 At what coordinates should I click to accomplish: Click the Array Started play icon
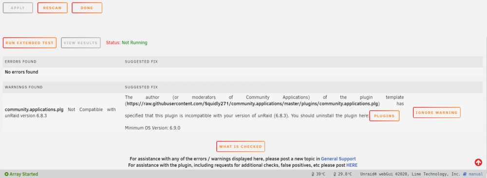pos(6,174)
